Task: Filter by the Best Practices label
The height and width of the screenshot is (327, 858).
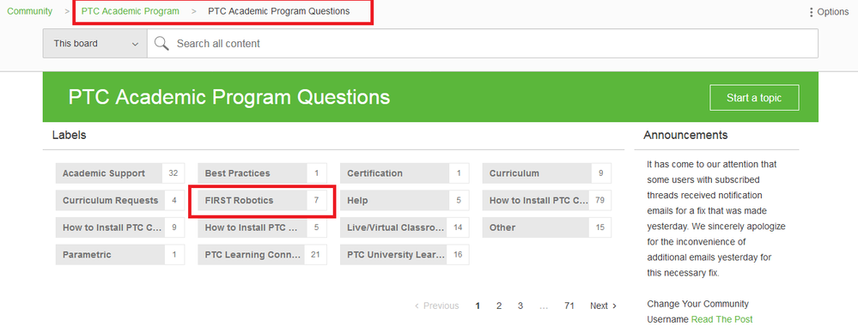Action: pyautogui.click(x=262, y=173)
